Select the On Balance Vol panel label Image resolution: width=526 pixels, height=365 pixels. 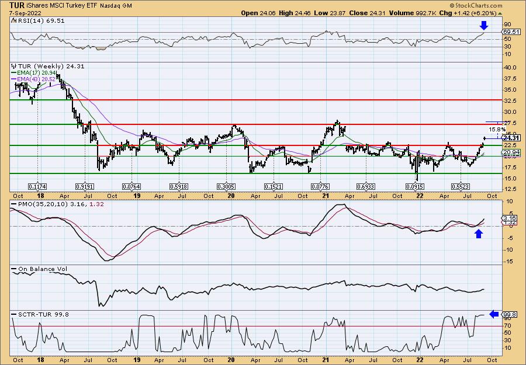point(43,269)
